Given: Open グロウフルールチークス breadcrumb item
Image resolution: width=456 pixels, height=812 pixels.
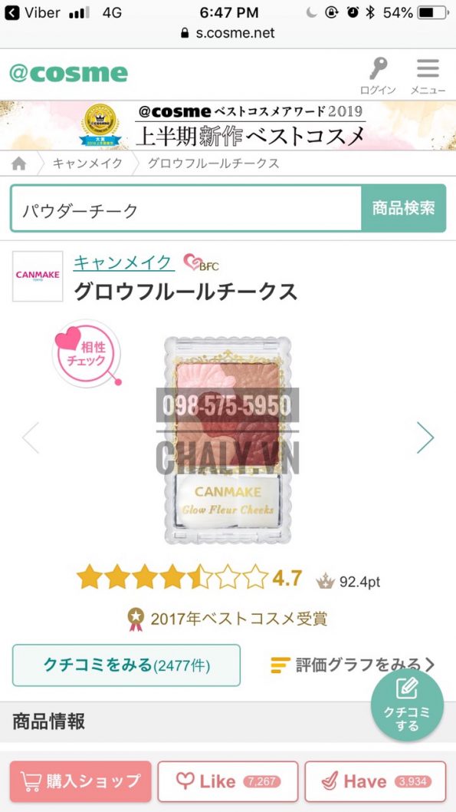Looking at the screenshot, I should pyautogui.click(x=214, y=163).
